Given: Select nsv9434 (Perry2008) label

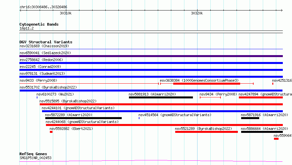Looking at the screenshot, I should pos(218,94).
